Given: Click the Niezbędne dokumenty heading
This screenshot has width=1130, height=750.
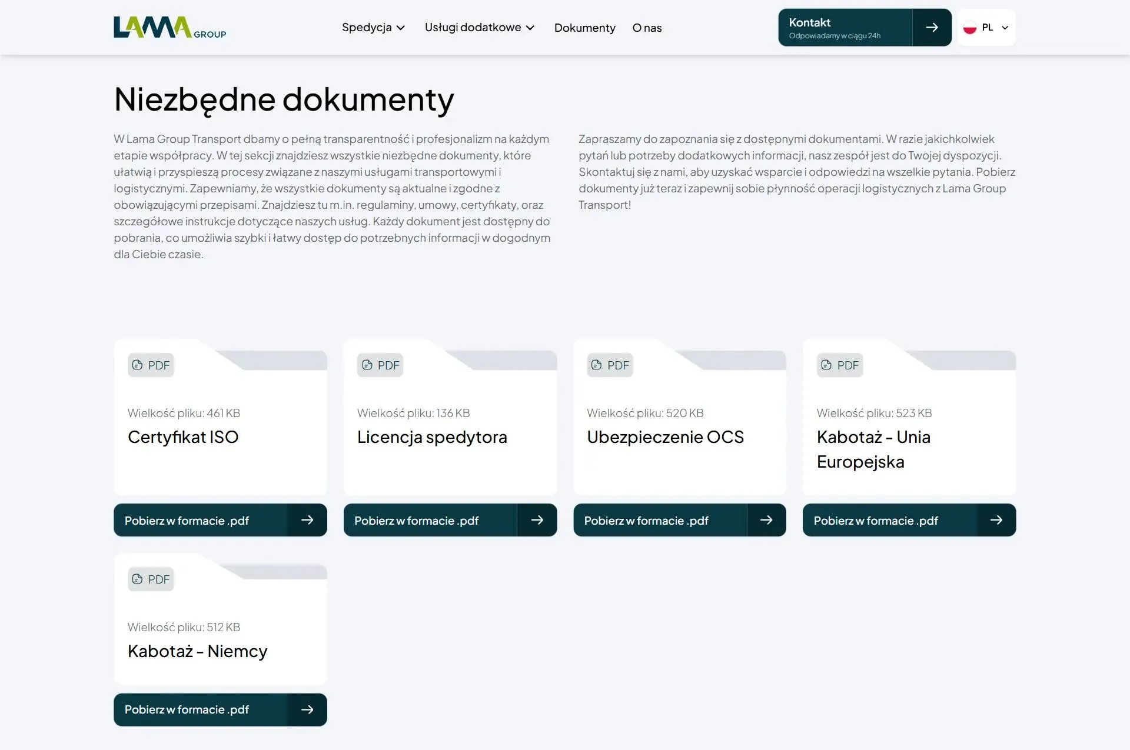Looking at the screenshot, I should [x=284, y=99].
